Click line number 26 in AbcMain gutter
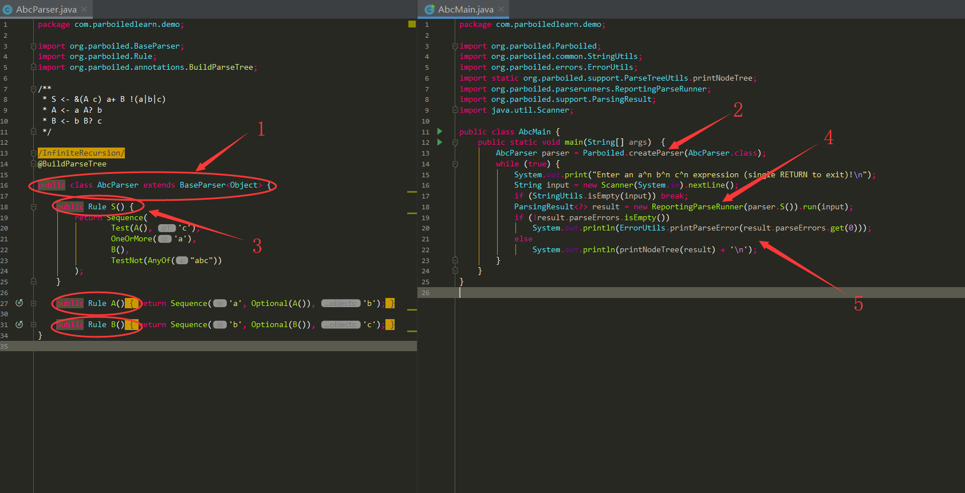 click(426, 293)
